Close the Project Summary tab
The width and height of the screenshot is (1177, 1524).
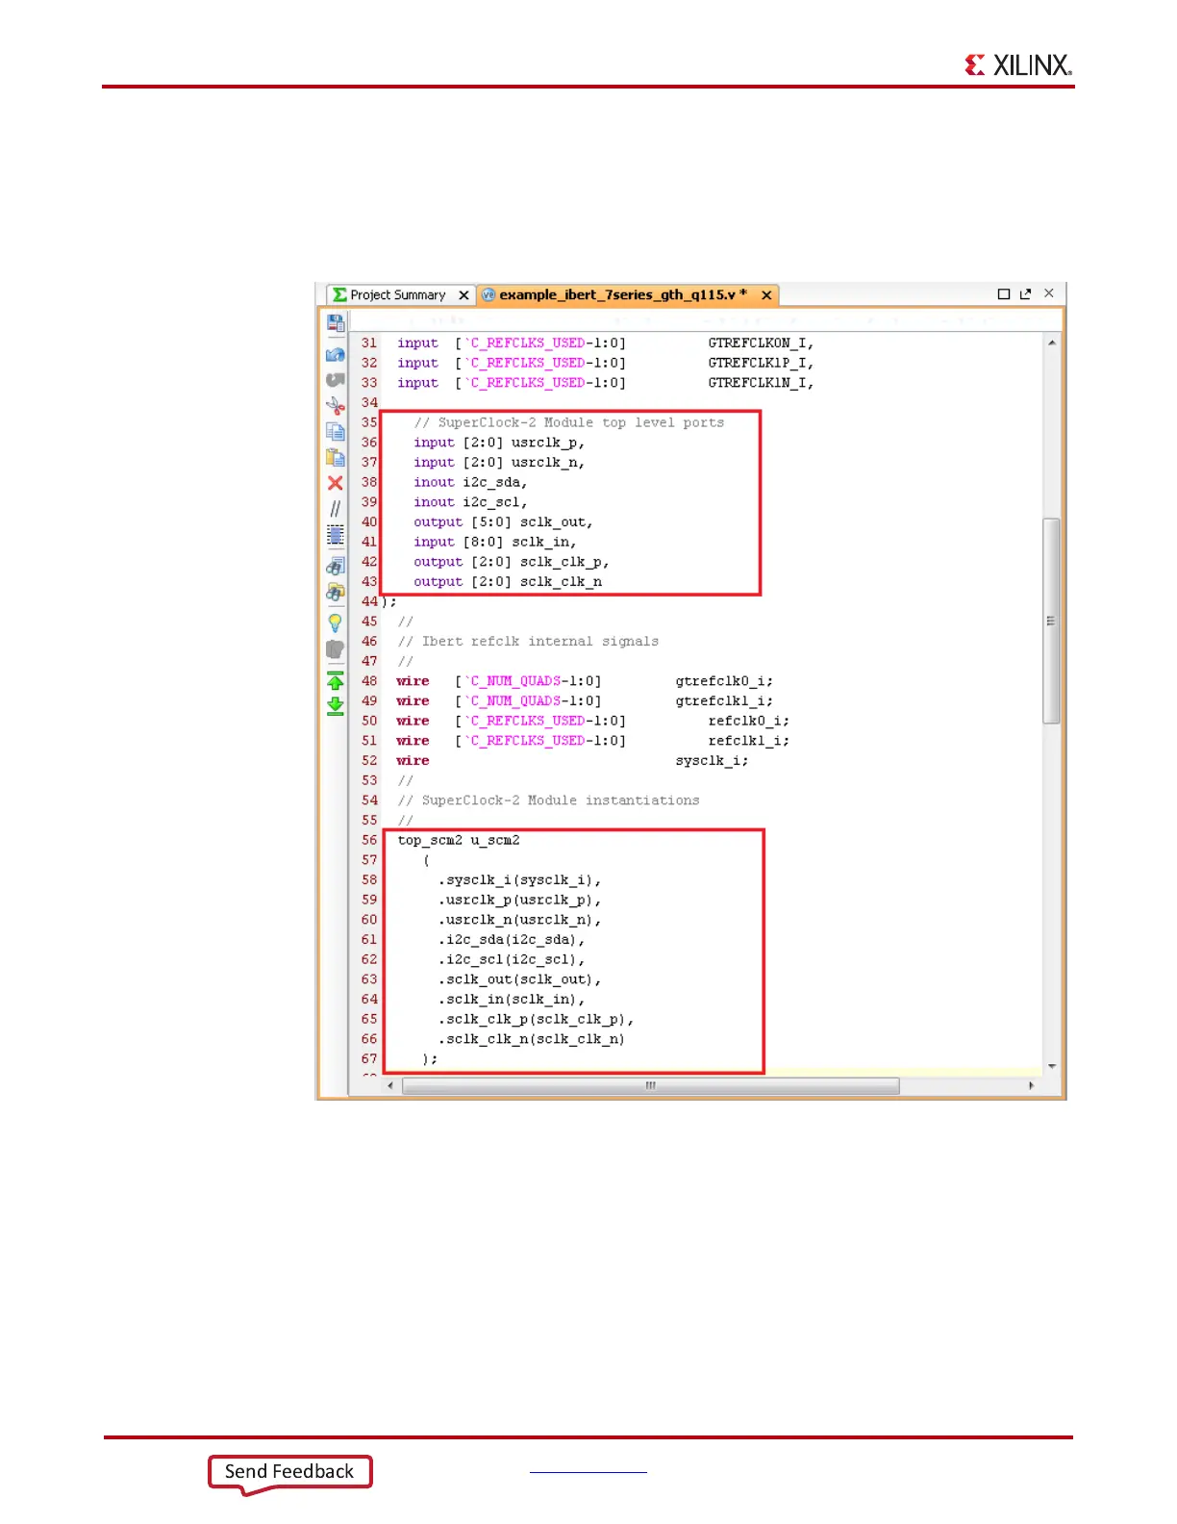pyautogui.click(x=463, y=295)
